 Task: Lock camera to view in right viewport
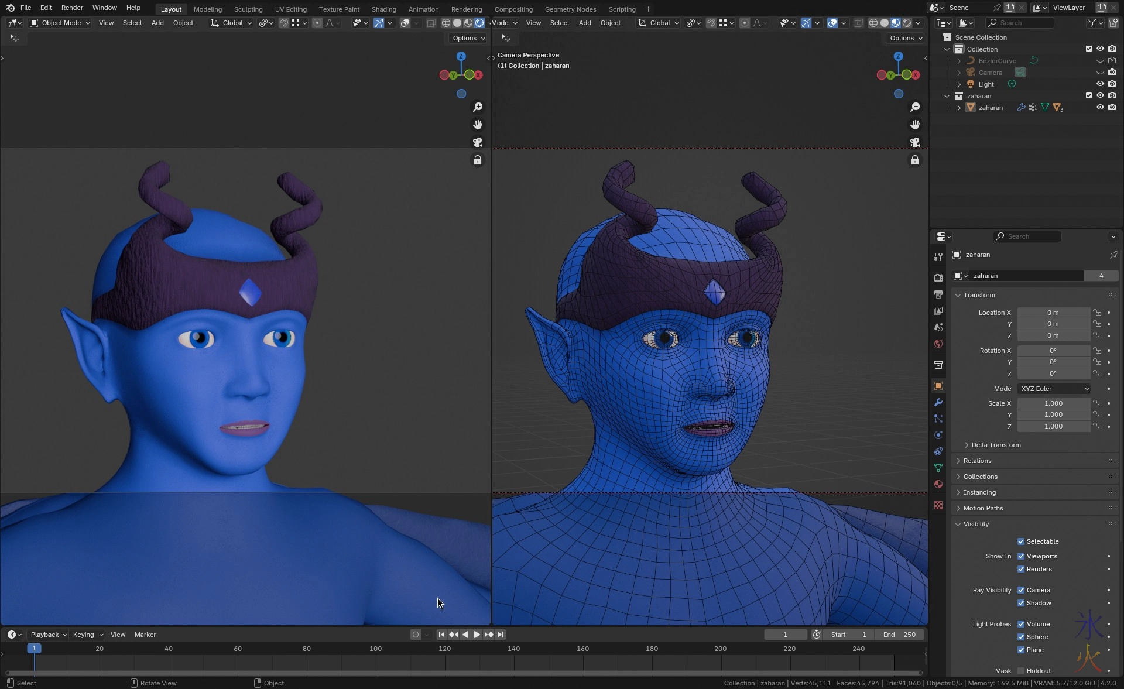point(914,160)
